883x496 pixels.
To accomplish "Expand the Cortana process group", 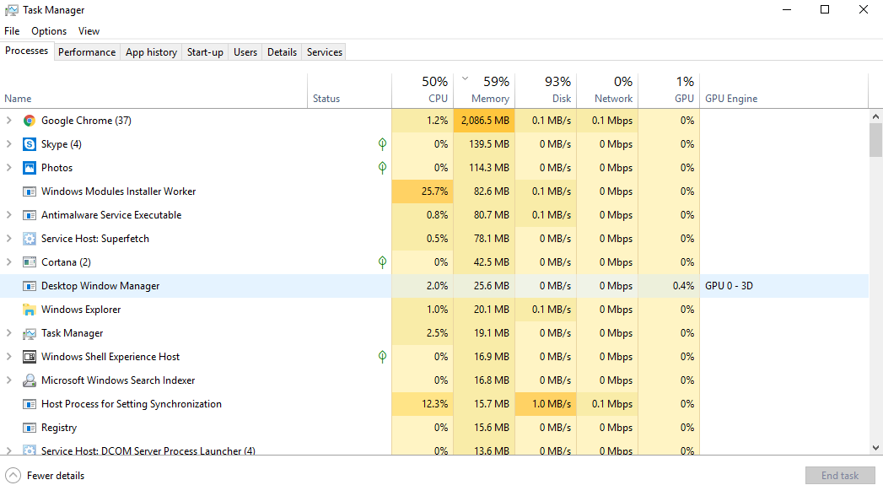I will pos(9,262).
